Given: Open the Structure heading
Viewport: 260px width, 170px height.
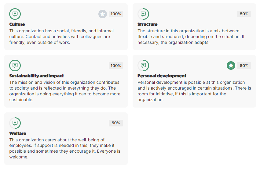Looking at the screenshot, I should pos(147,24).
